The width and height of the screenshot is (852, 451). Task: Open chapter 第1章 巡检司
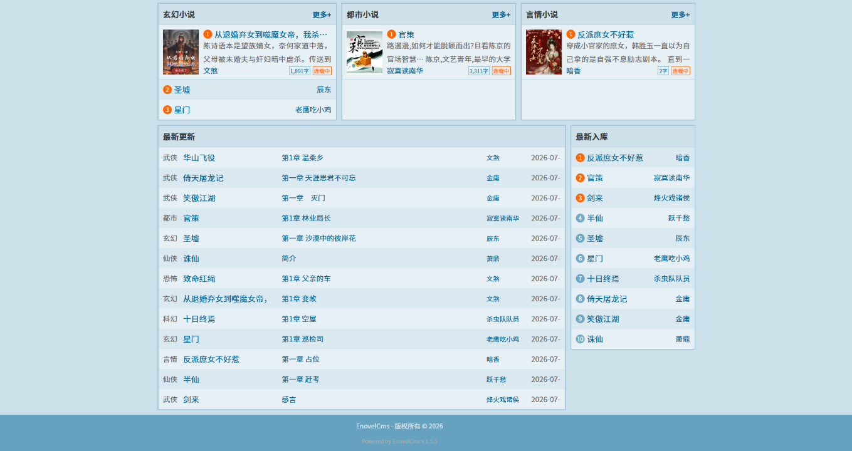[x=302, y=339]
